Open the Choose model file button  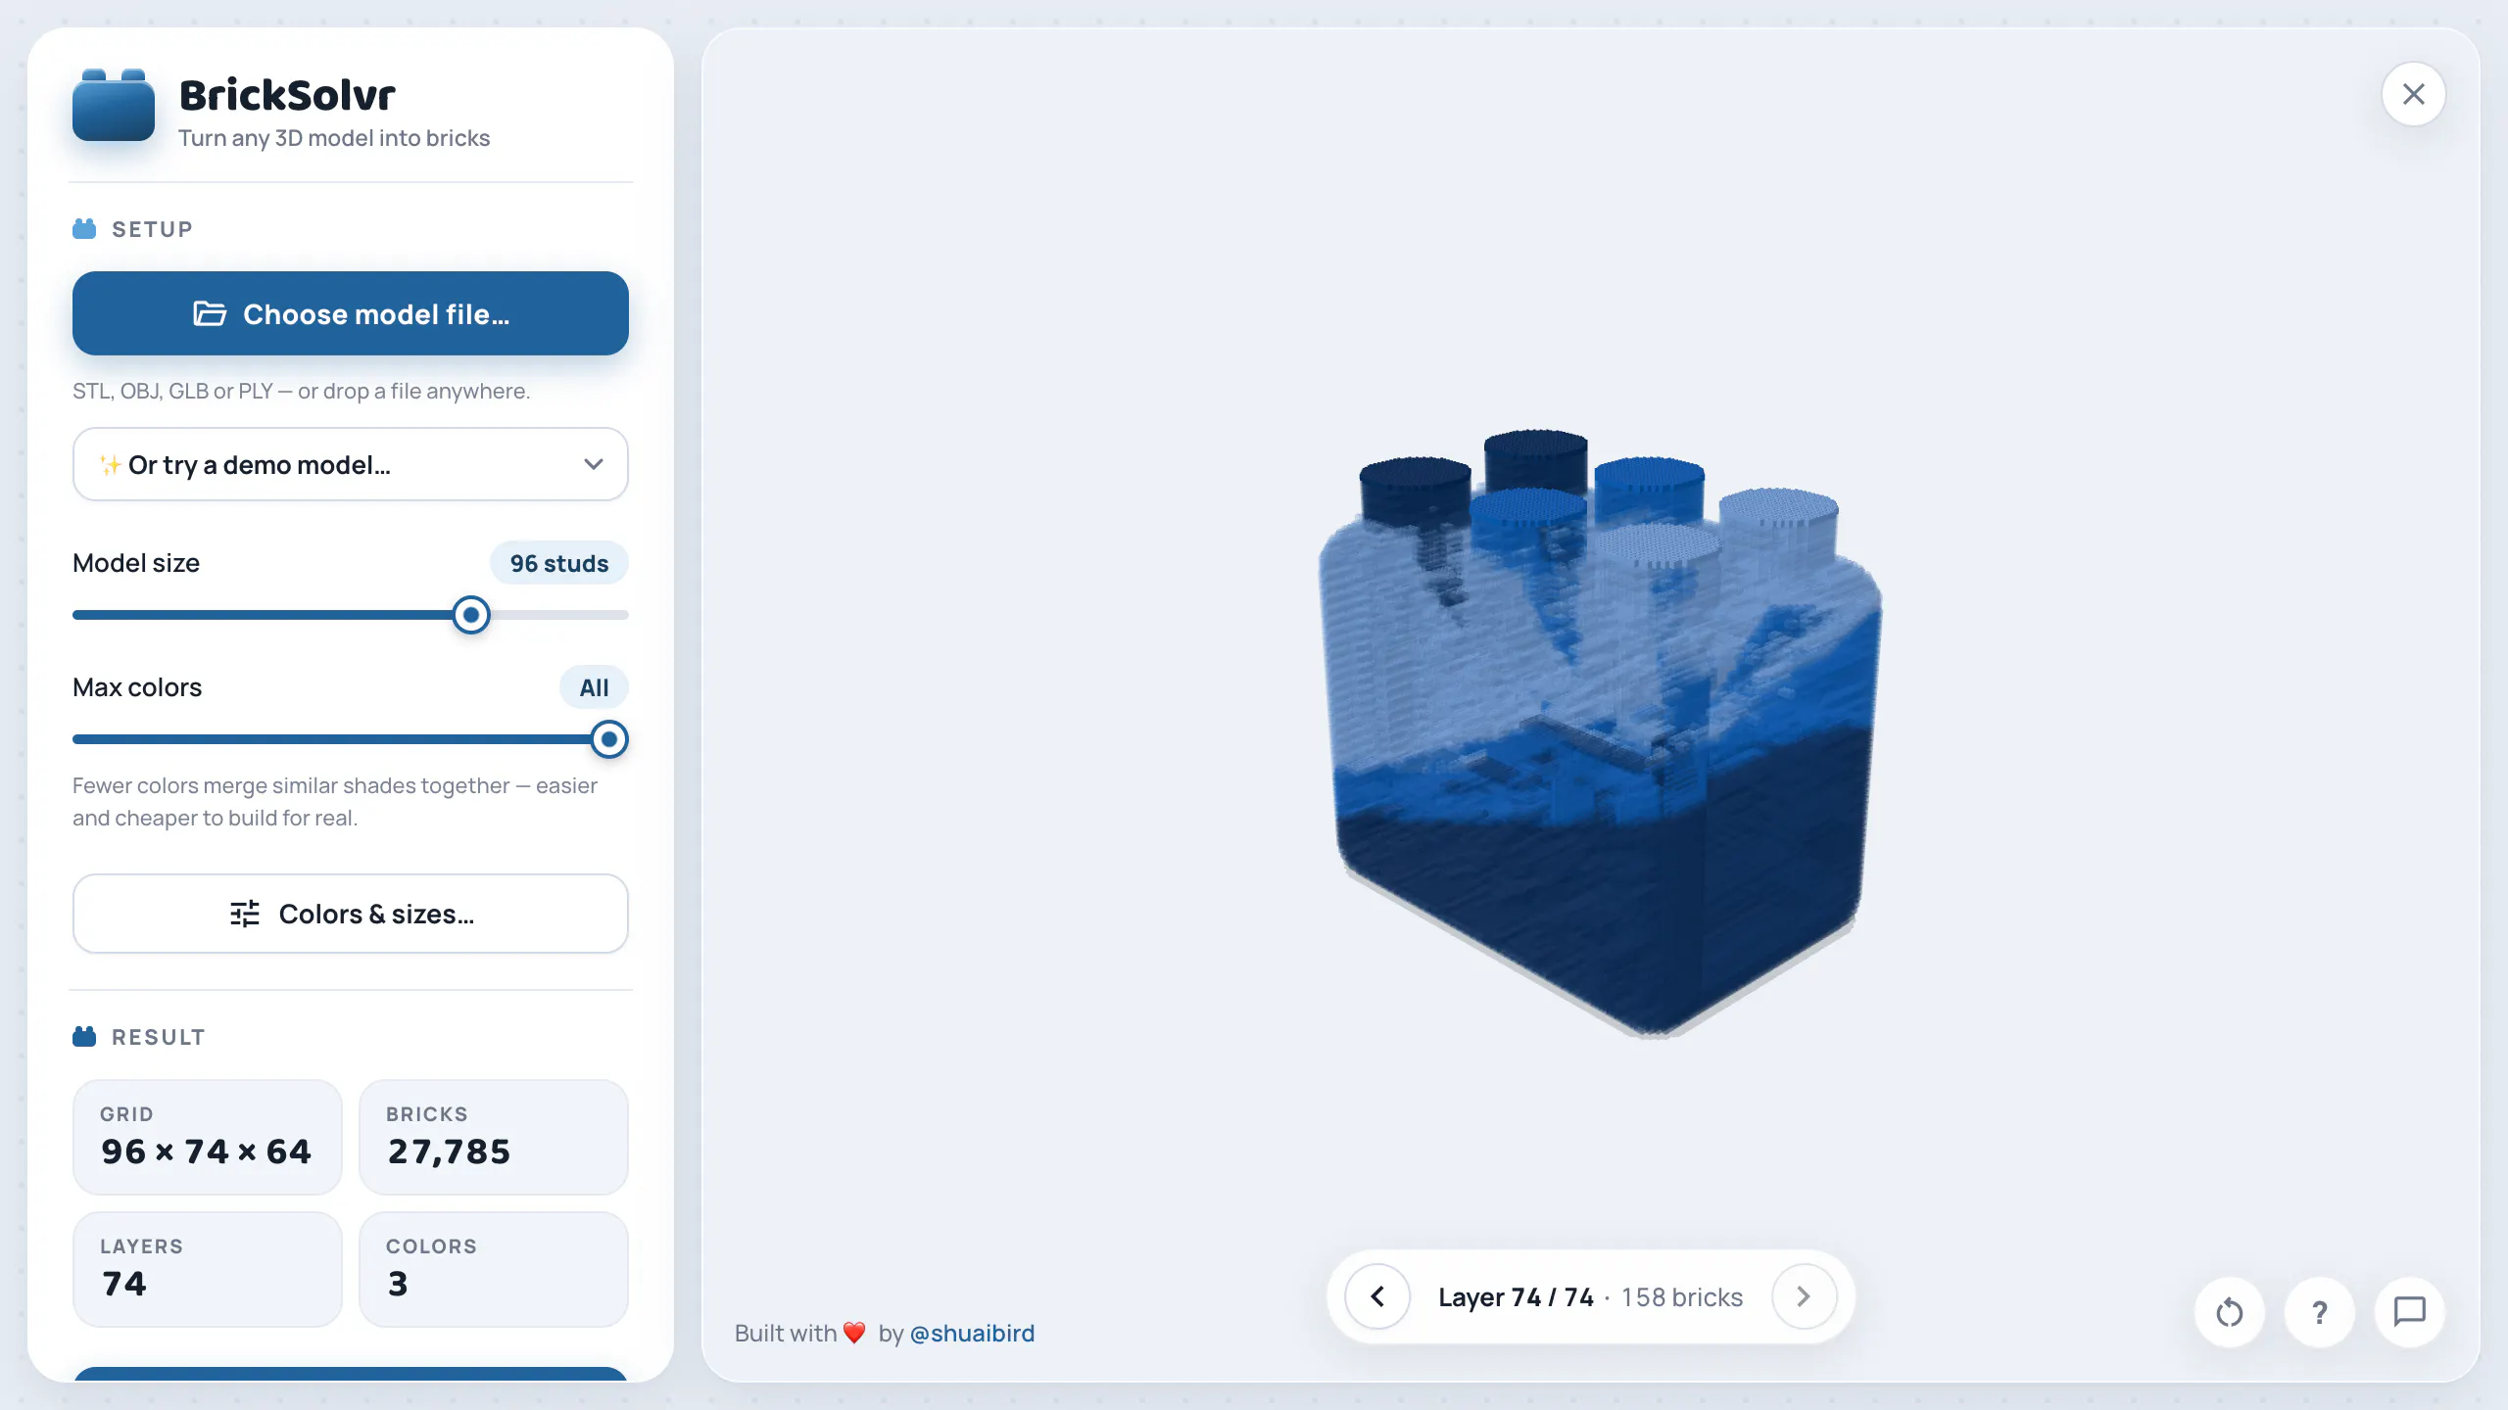(351, 313)
